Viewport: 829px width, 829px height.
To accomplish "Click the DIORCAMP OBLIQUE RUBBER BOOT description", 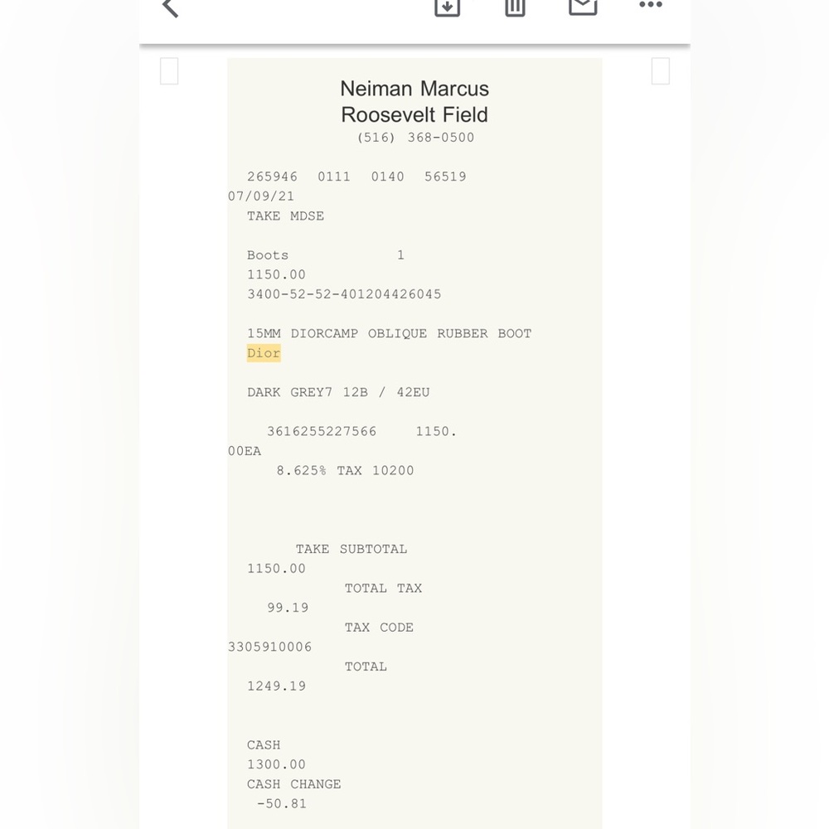I will [x=389, y=333].
